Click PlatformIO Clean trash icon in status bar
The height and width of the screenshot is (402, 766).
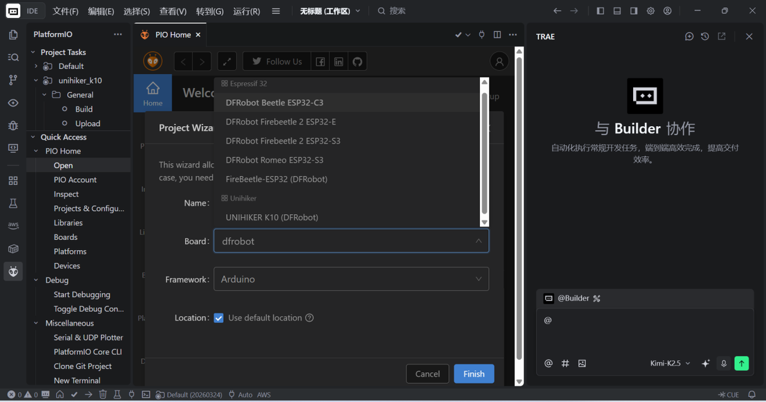coord(103,395)
